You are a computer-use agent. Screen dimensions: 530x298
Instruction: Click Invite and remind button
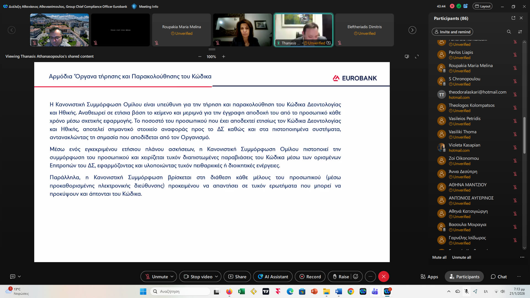[452, 32]
